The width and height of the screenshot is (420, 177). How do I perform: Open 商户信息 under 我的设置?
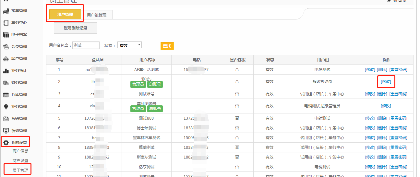click(x=20, y=151)
